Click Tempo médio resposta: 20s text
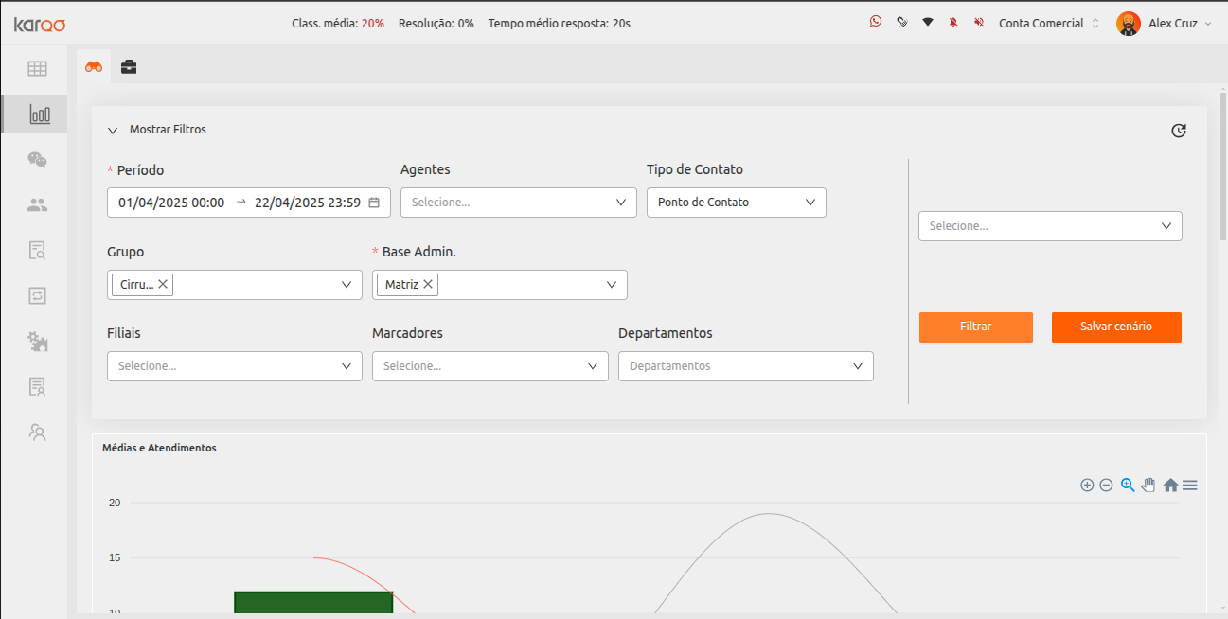The height and width of the screenshot is (619, 1228). pos(560,23)
